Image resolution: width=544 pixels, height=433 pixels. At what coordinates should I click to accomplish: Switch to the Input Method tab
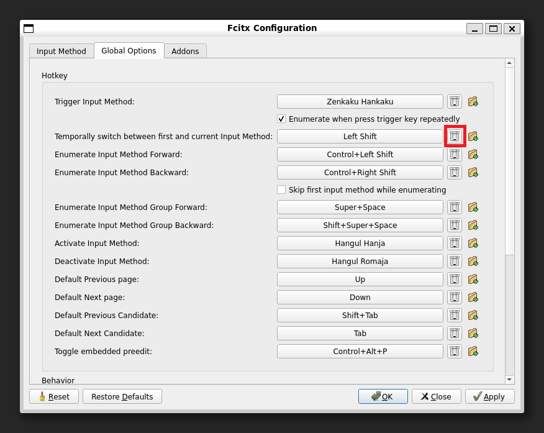point(61,52)
